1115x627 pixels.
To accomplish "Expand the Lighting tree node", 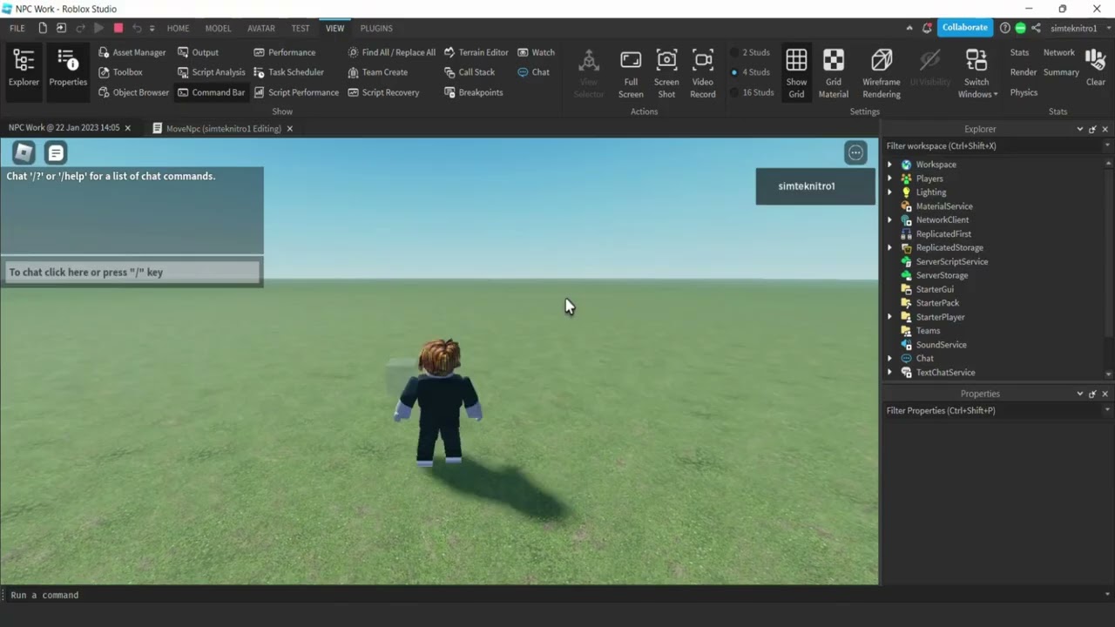I will [x=889, y=192].
